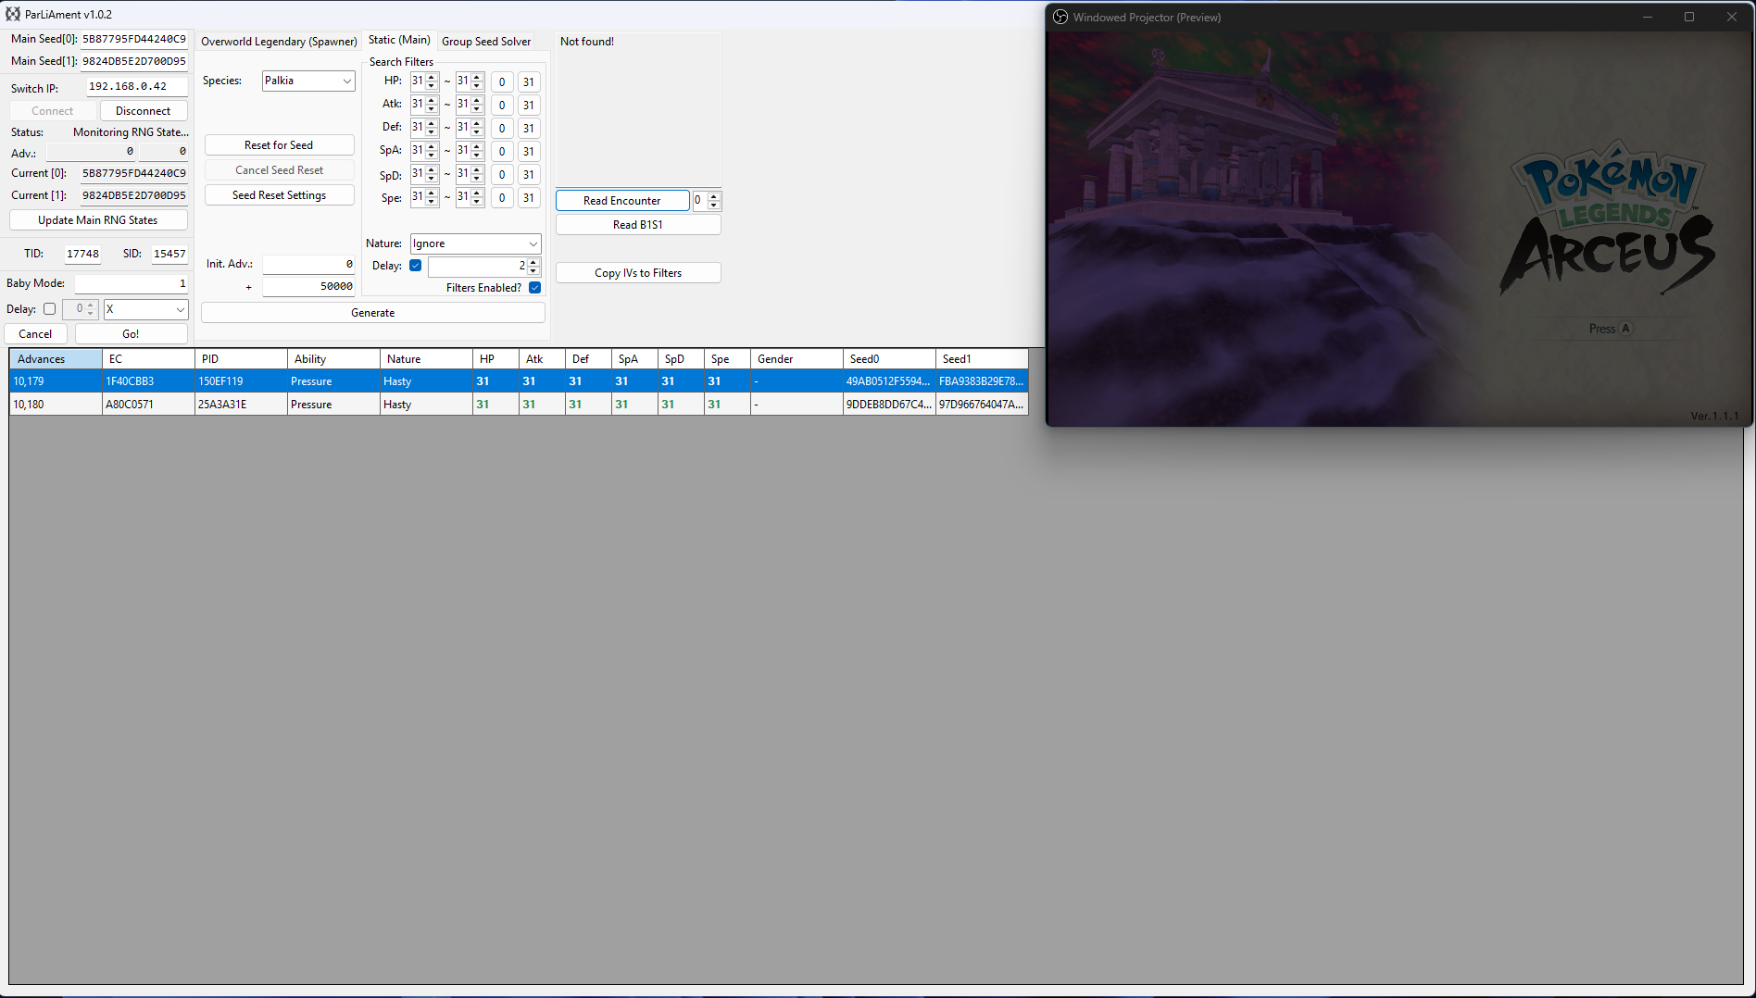Increase the Read Encounter index spinner

(713, 196)
